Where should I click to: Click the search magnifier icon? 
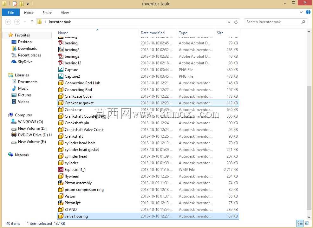pos(303,22)
